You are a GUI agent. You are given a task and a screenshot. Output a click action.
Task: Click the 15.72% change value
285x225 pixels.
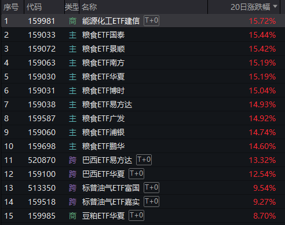pos(262,21)
